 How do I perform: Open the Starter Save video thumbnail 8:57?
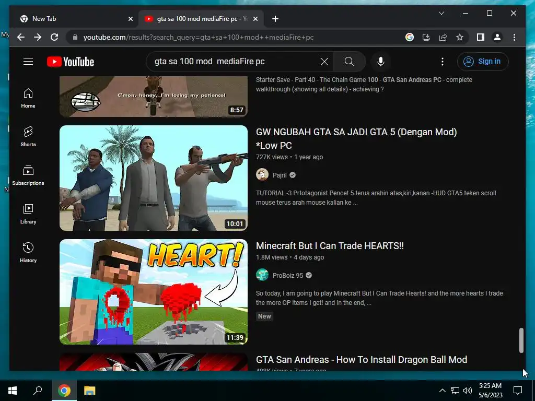[x=154, y=97]
